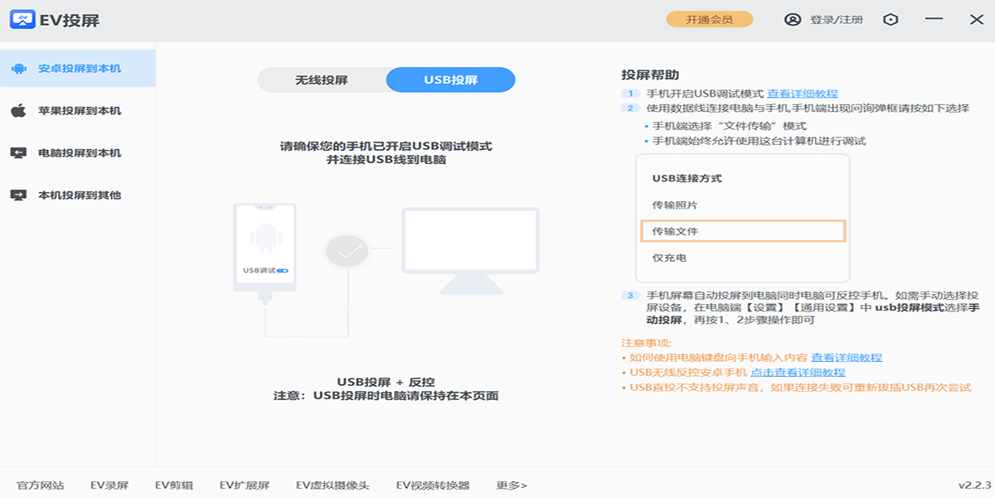Select 苹果投屏到本机 in sidebar
Image resolution: width=995 pixels, height=497 pixels.
tap(80, 111)
